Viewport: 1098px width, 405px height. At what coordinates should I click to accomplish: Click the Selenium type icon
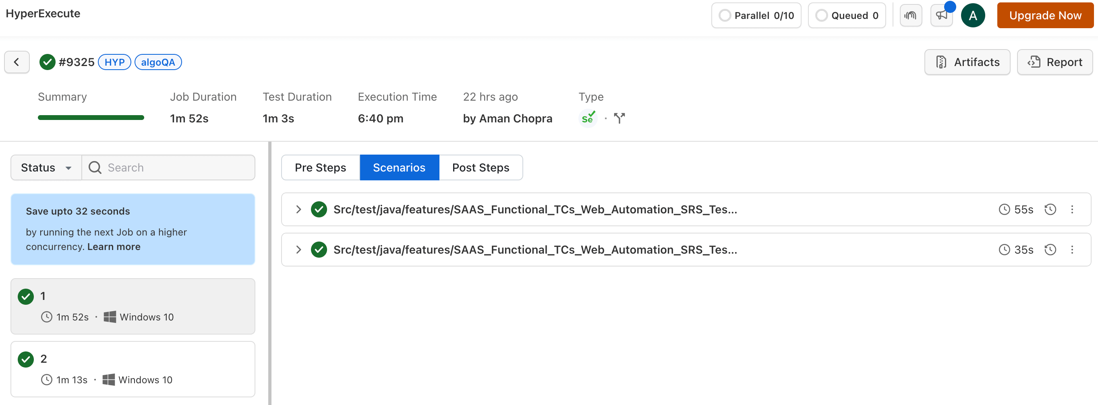(588, 118)
